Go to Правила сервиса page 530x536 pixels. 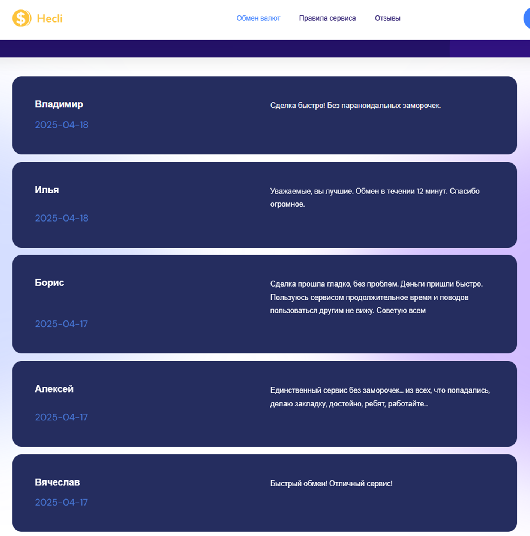pyautogui.click(x=327, y=18)
